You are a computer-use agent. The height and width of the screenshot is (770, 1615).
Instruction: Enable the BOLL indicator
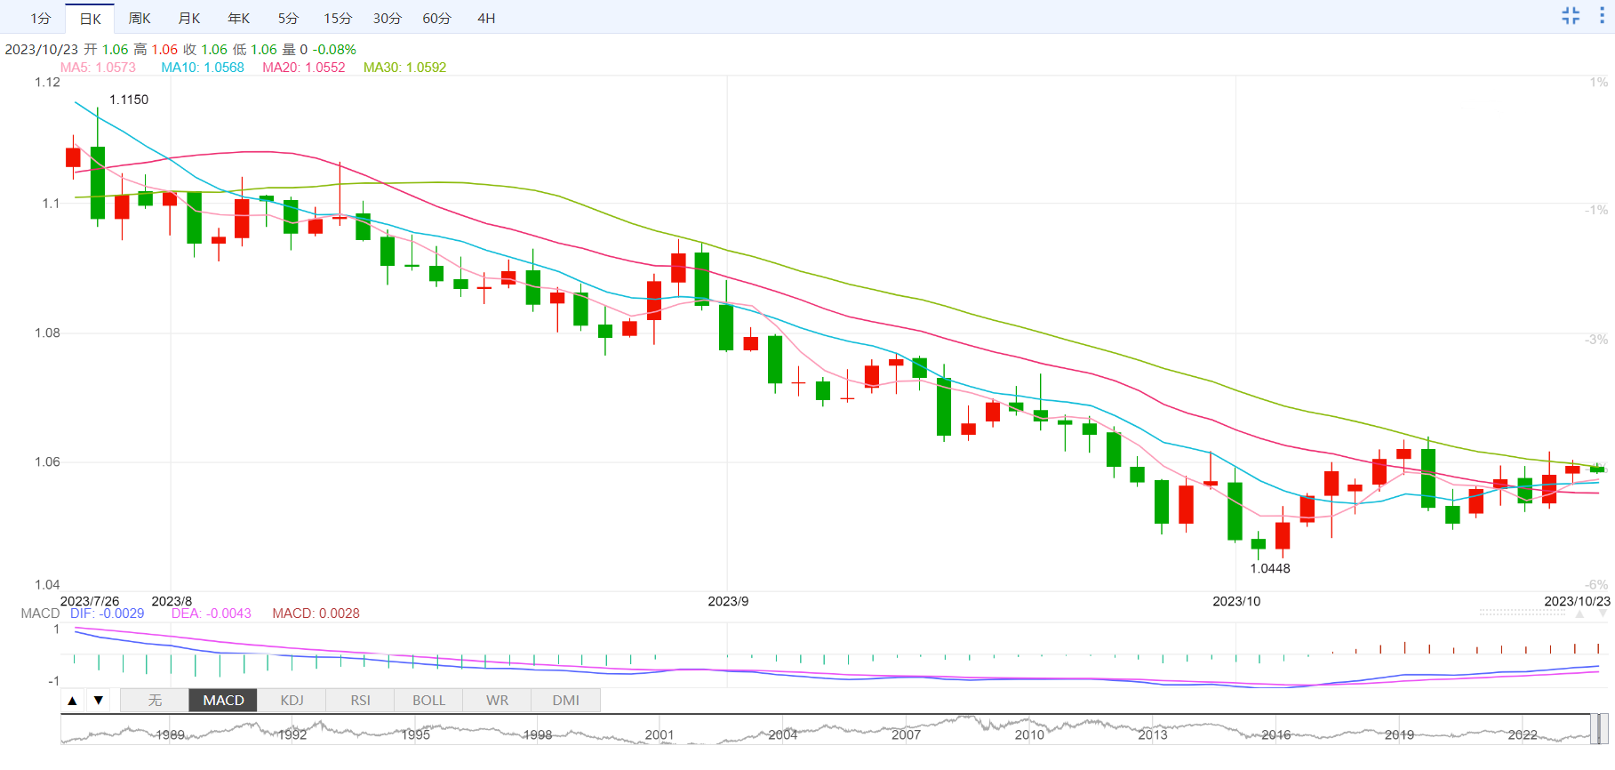tap(428, 701)
